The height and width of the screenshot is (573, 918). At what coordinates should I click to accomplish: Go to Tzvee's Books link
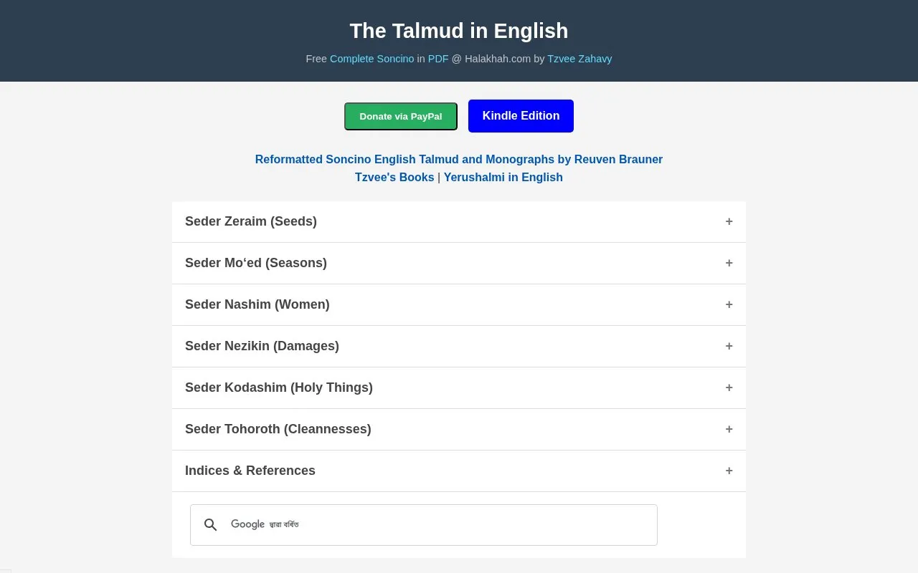point(394,177)
